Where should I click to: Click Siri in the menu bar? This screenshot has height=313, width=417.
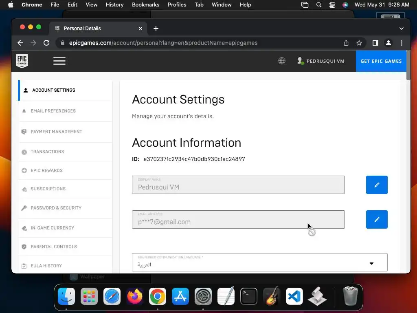(345, 5)
